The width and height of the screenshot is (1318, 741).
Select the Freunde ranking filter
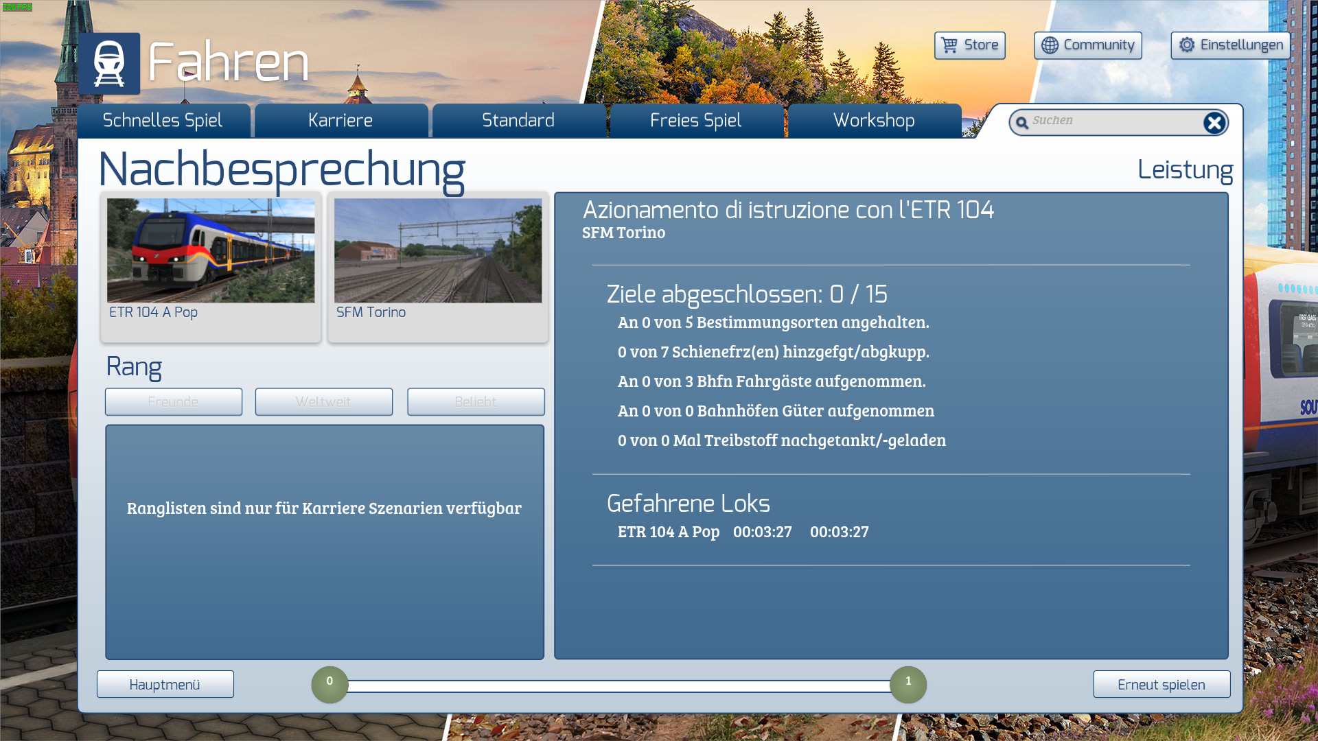click(173, 402)
